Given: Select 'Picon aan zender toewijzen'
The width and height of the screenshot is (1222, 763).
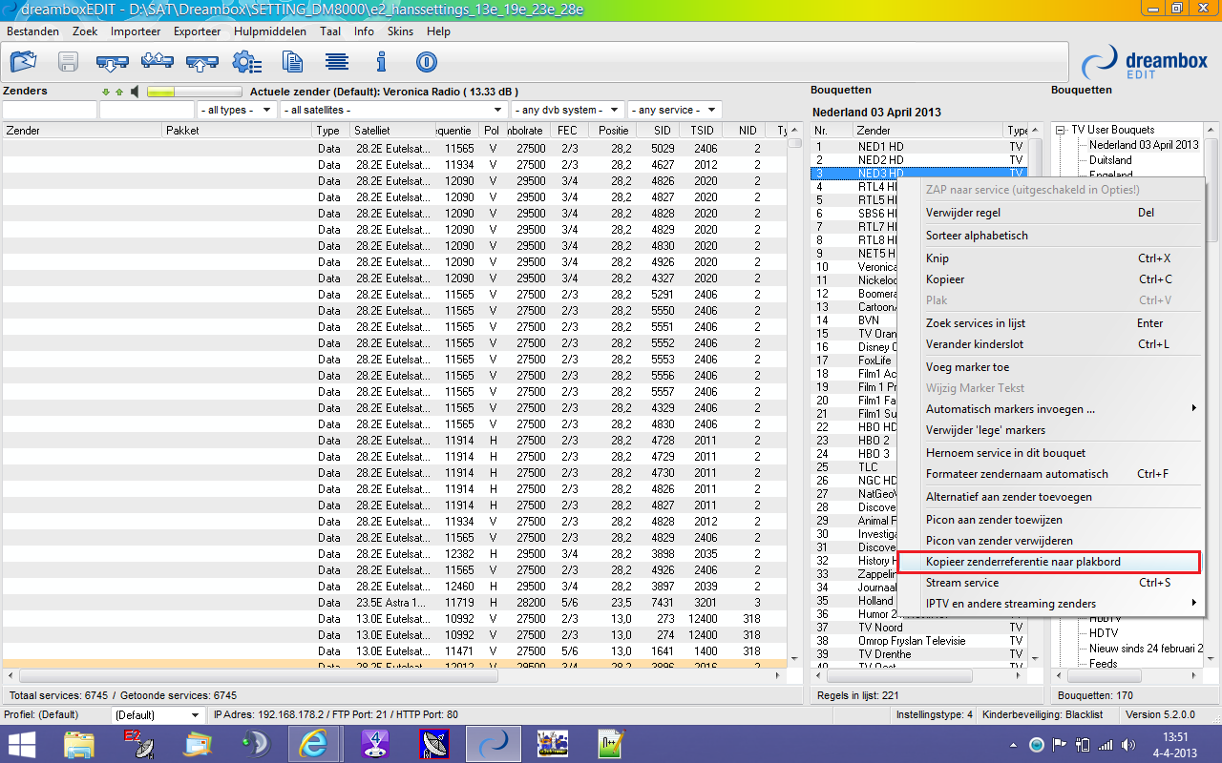Looking at the screenshot, I should [1050, 520].
